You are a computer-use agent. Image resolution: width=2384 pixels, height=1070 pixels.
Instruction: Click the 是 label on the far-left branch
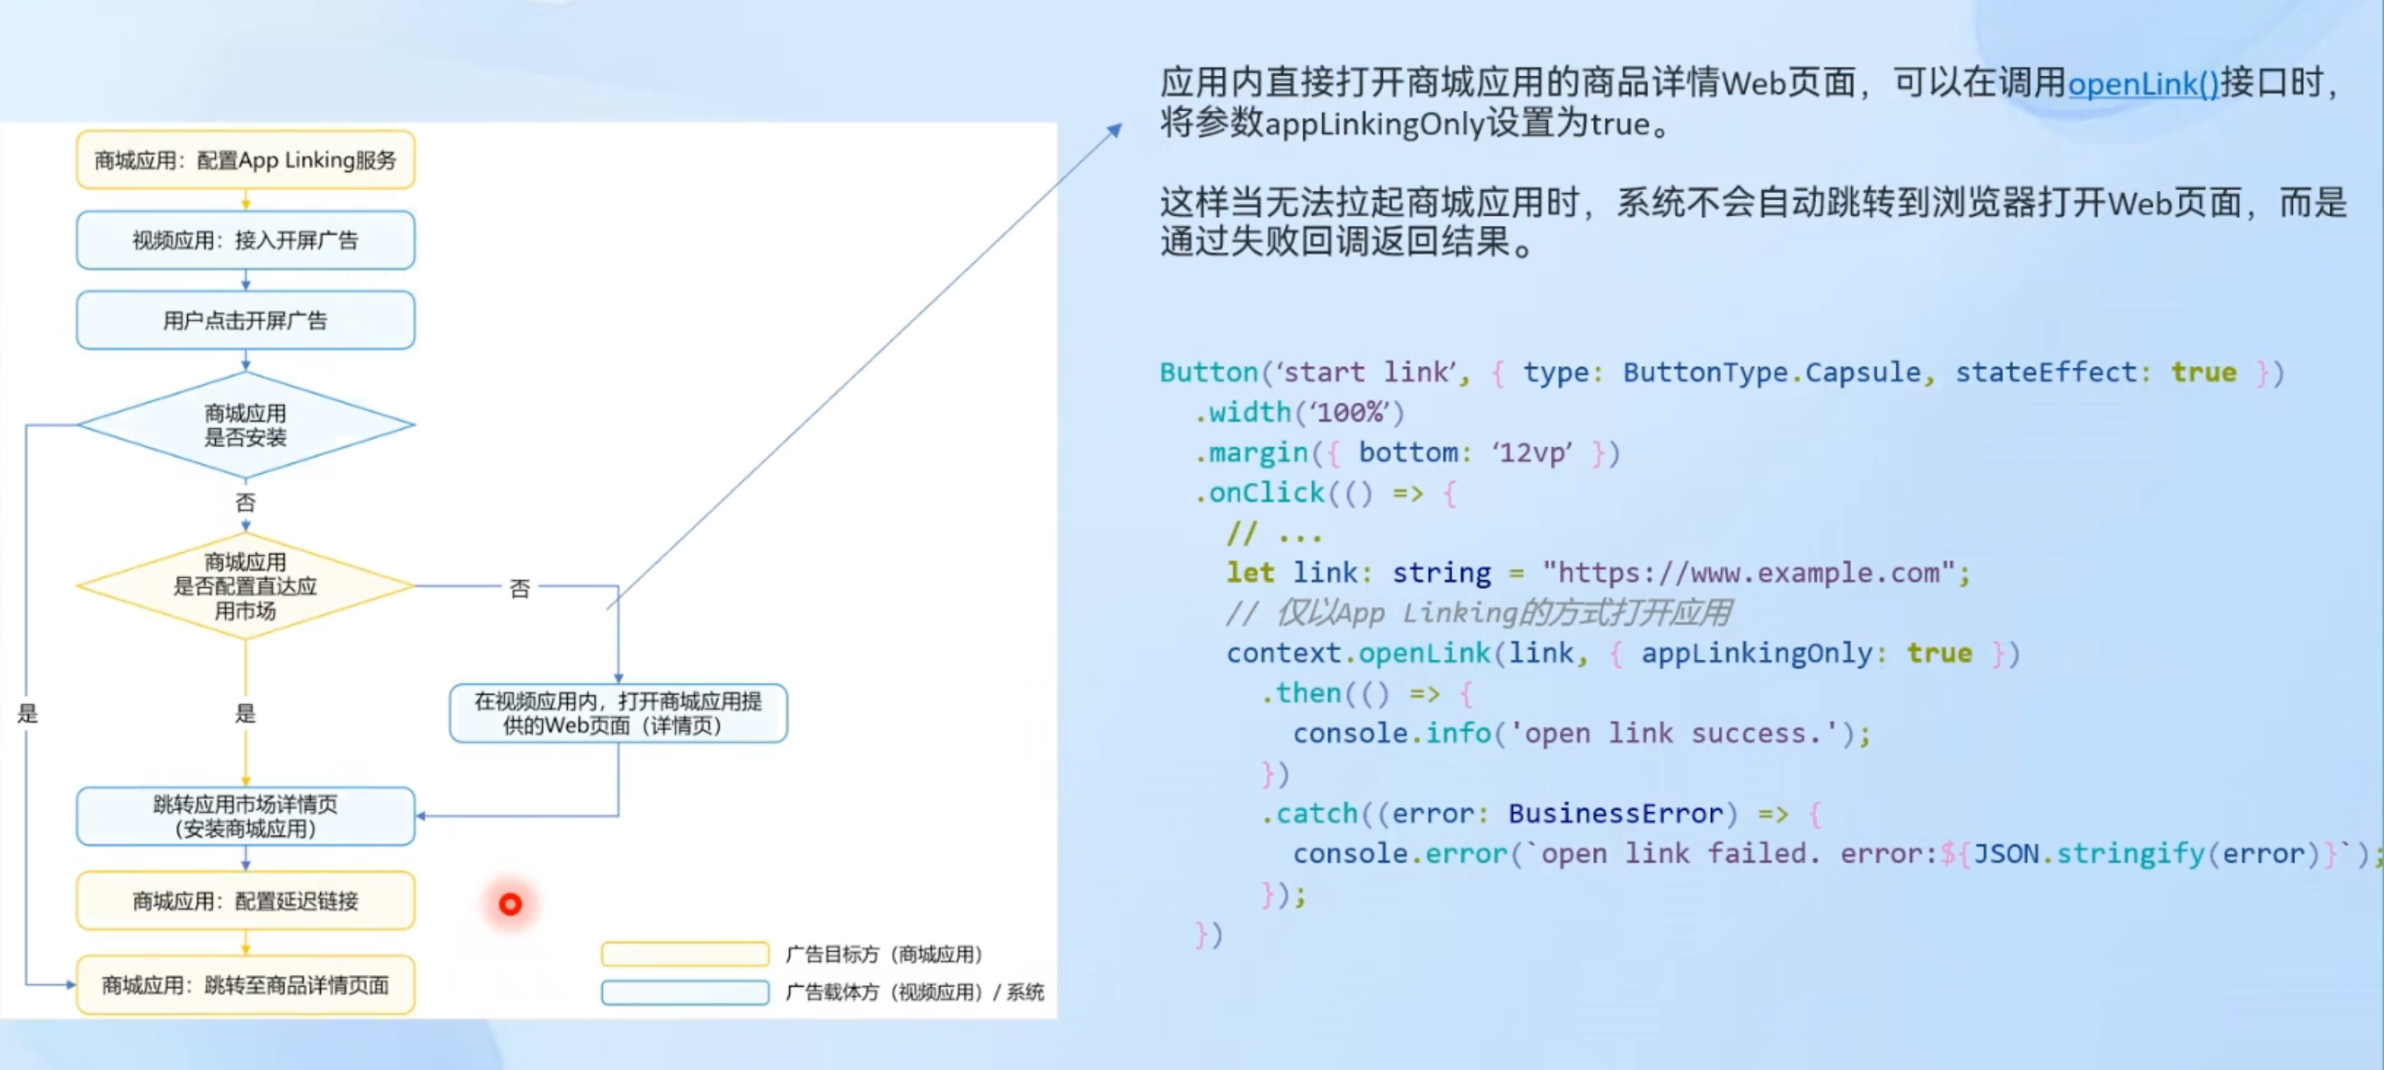(x=28, y=713)
